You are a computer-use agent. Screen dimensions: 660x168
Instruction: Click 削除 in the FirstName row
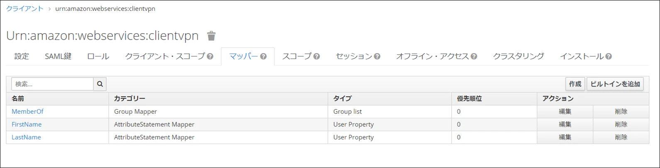click(x=621, y=124)
